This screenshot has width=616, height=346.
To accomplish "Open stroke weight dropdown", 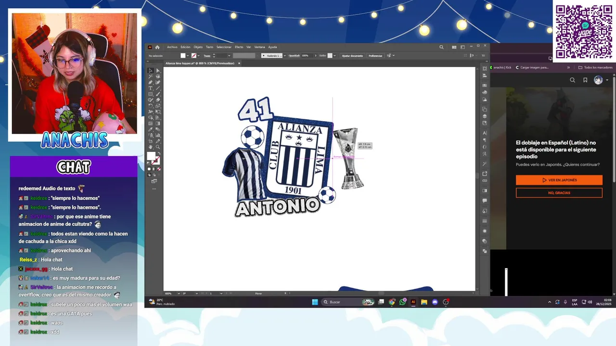I will tap(229, 56).
